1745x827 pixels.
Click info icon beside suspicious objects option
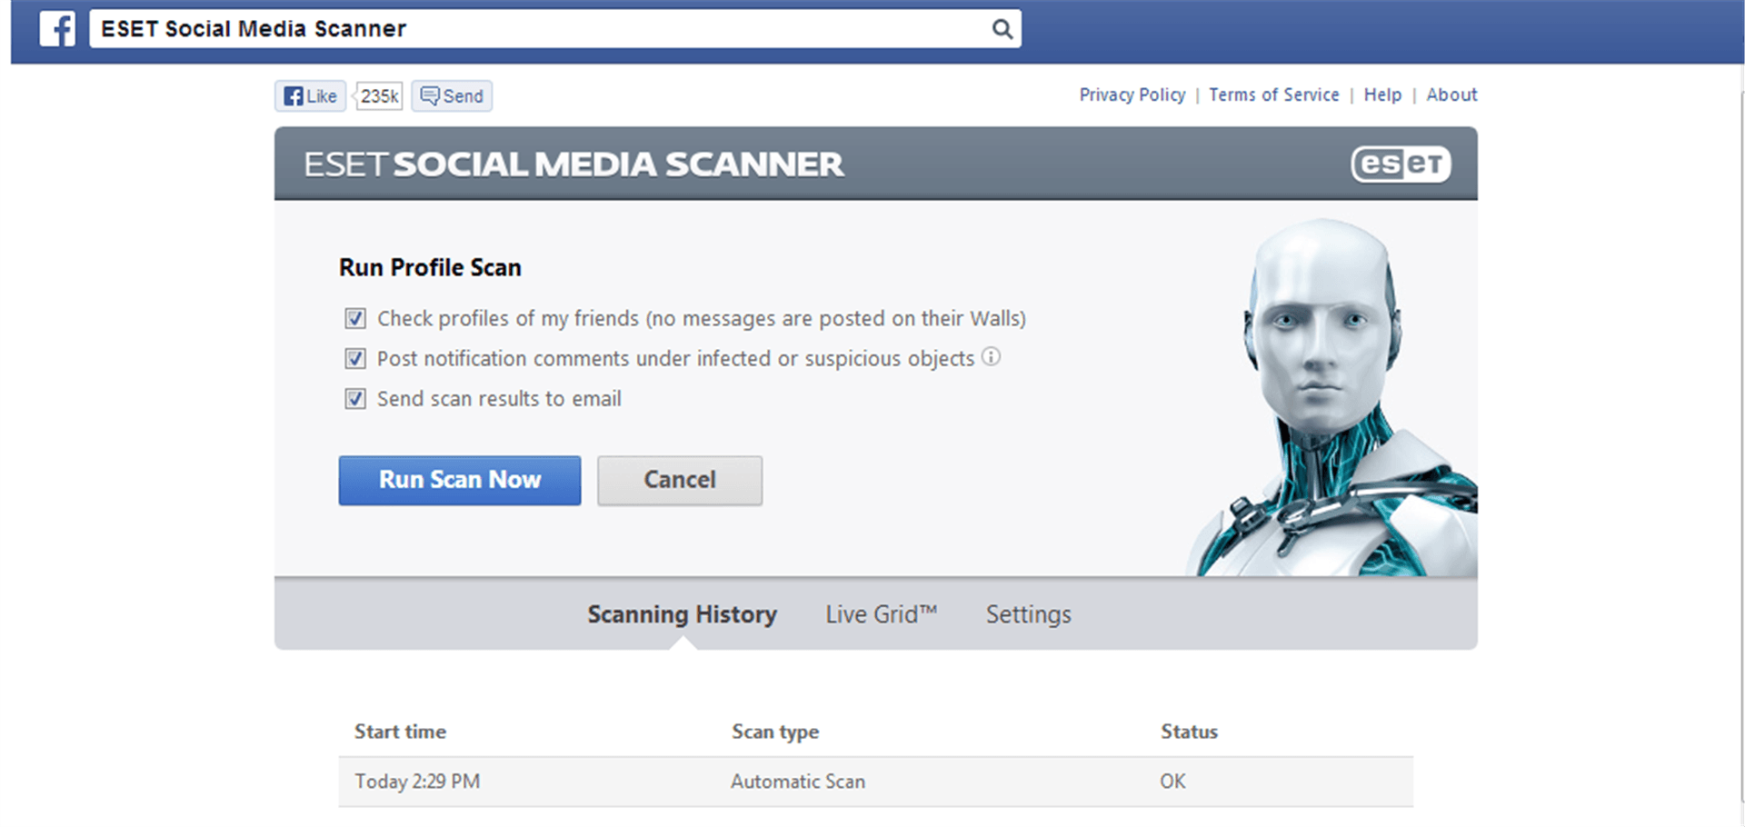[x=992, y=357]
